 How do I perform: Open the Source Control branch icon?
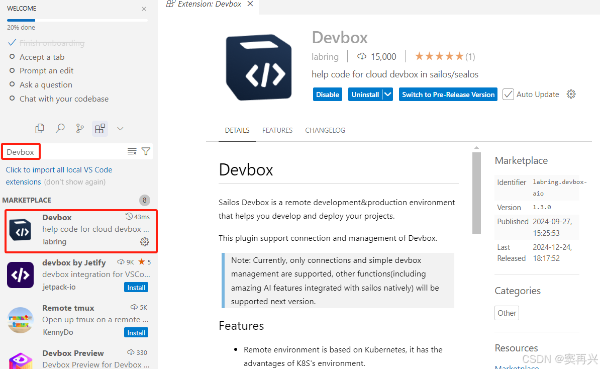pyautogui.click(x=79, y=129)
